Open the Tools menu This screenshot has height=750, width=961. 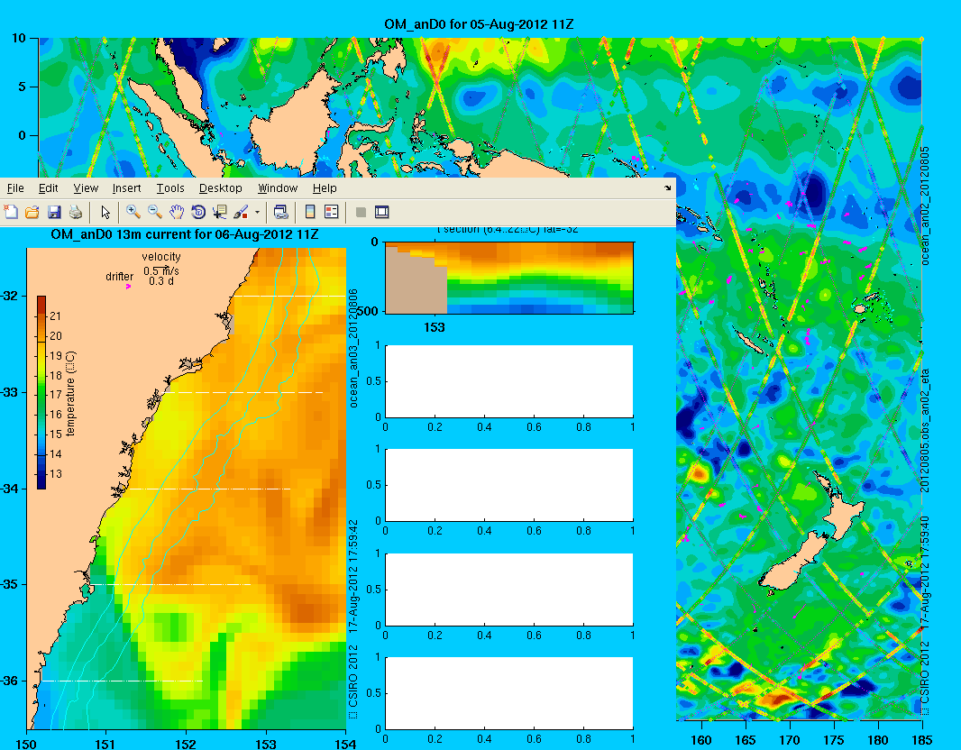point(169,188)
